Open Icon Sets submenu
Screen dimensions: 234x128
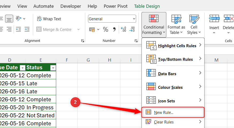click(x=173, y=101)
